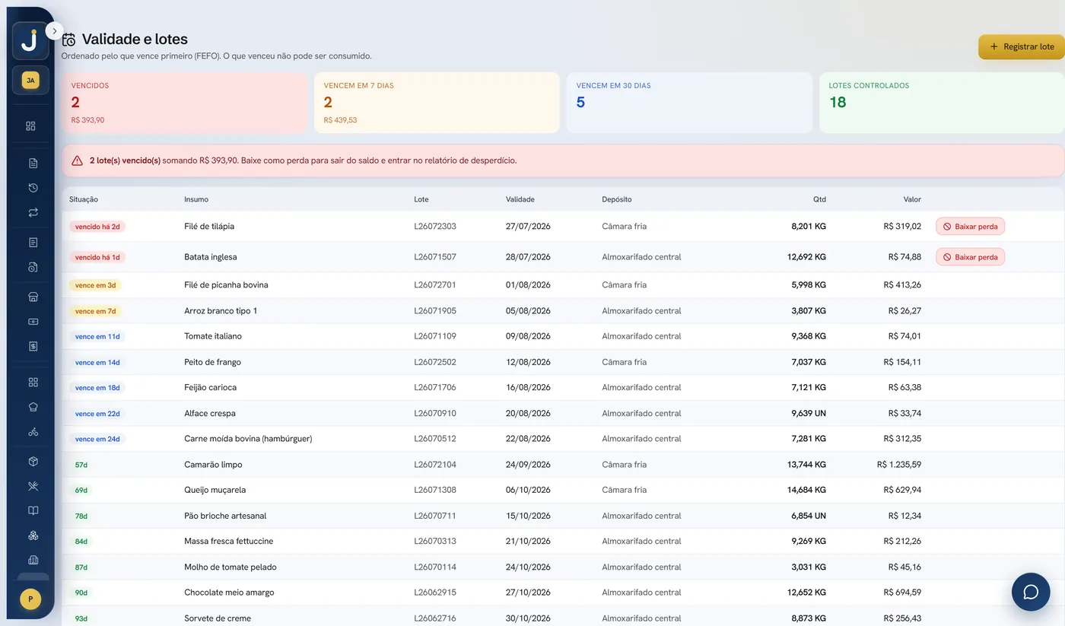Click the Insumo column header
1065x626 pixels.
tap(196, 199)
